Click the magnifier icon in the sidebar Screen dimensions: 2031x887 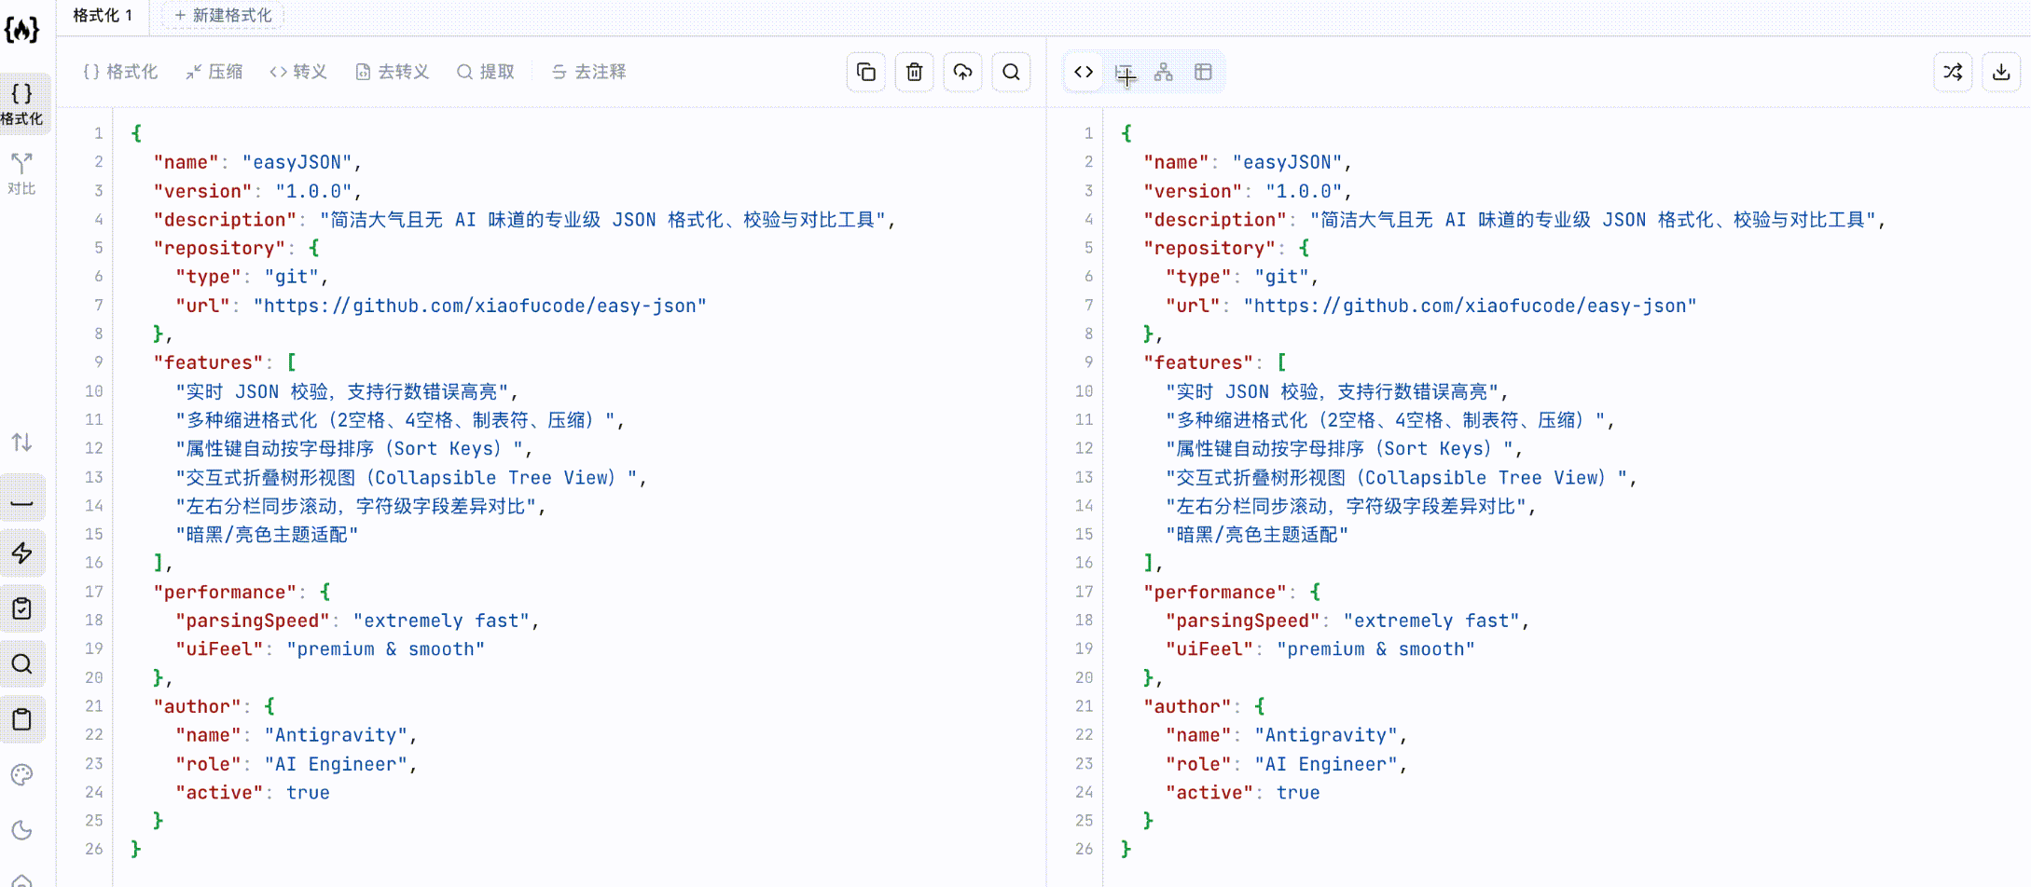point(21,663)
